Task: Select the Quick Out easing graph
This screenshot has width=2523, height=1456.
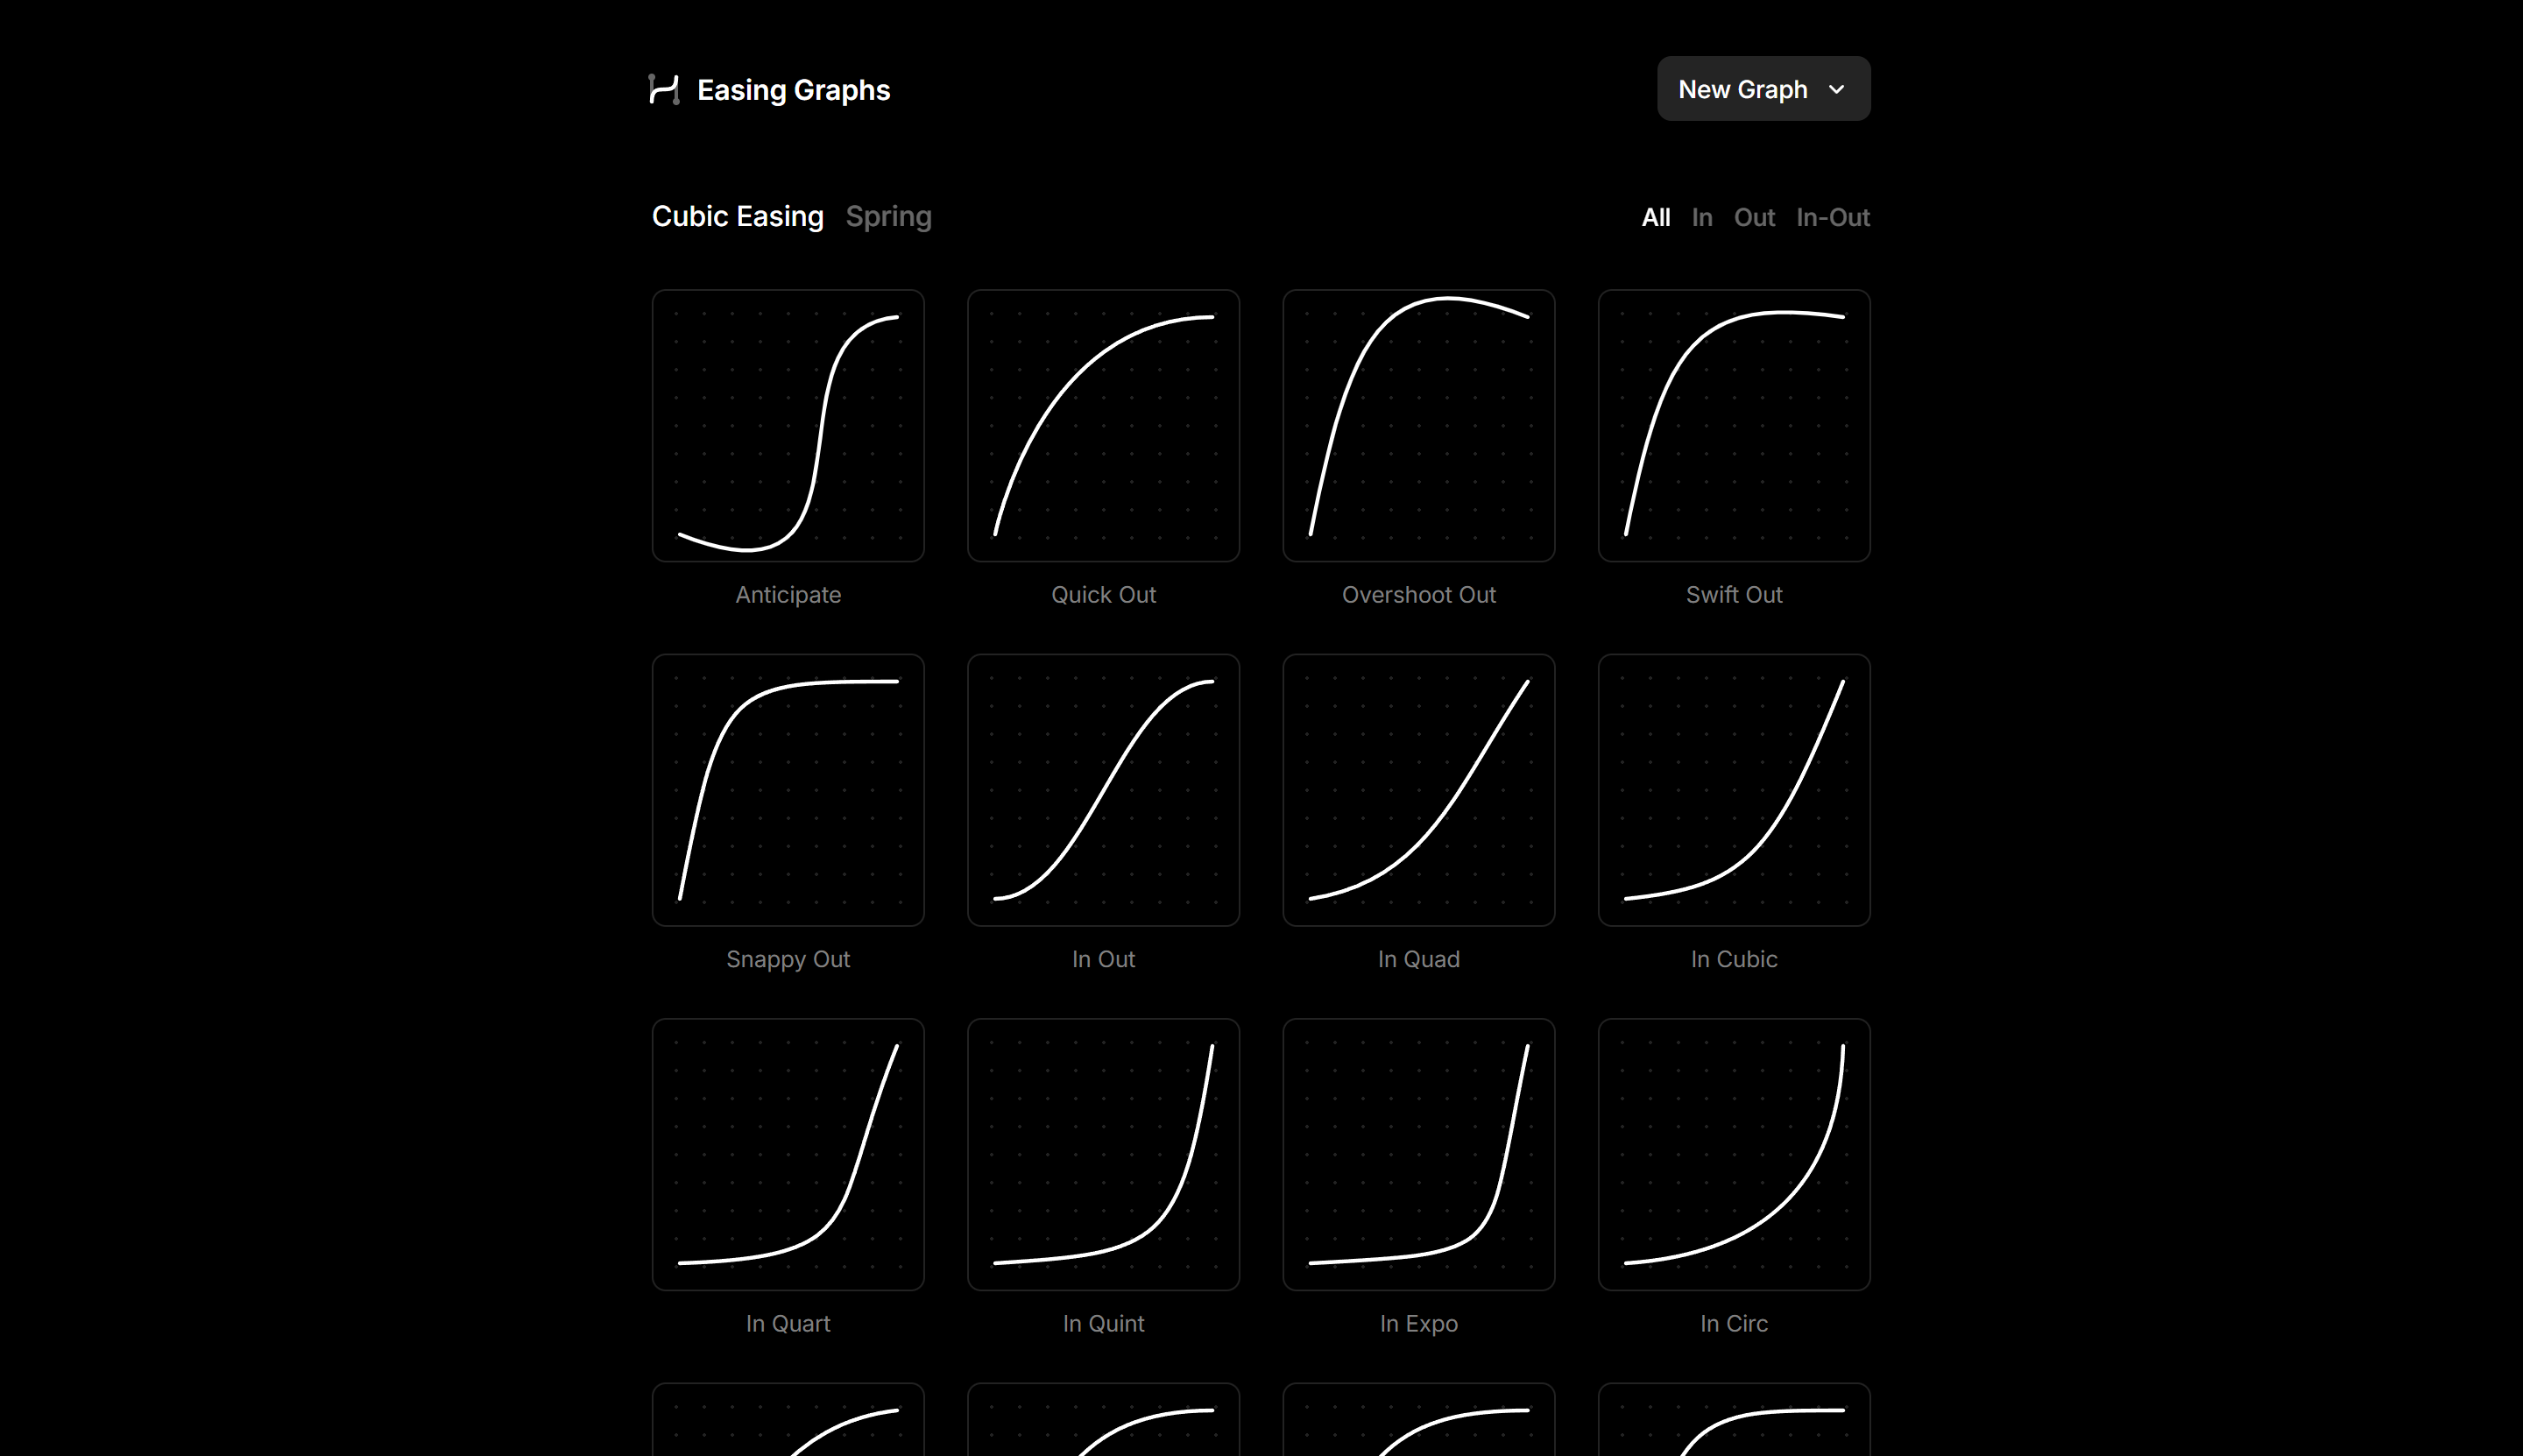Action: [1103, 425]
